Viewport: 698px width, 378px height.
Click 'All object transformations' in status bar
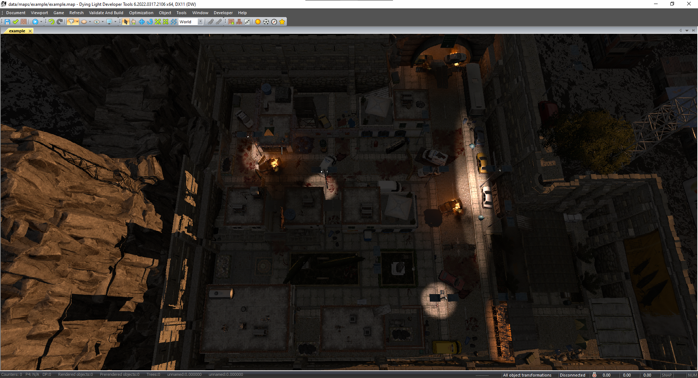click(527, 375)
